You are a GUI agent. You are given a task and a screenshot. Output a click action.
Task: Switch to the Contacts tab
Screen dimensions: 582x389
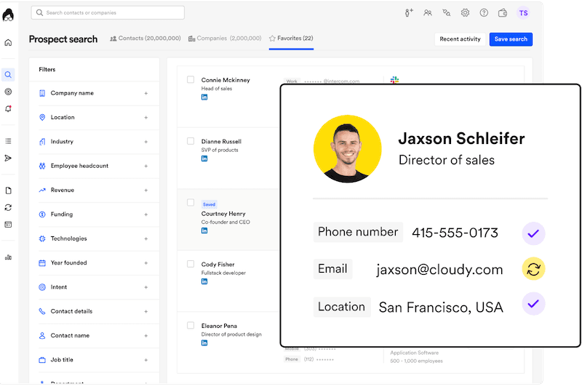tap(144, 38)
